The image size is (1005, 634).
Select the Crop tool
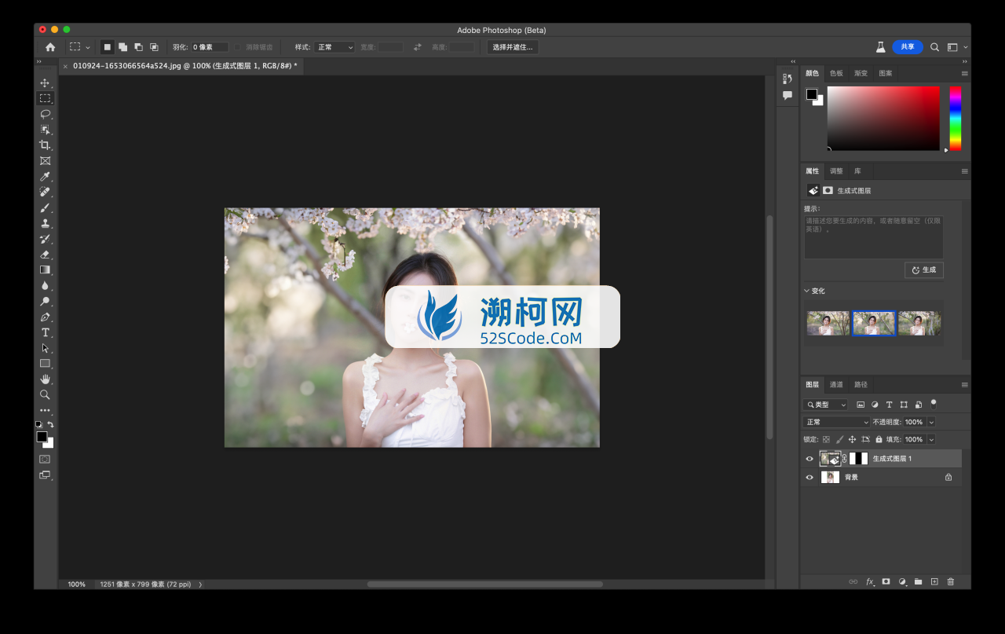45,145
